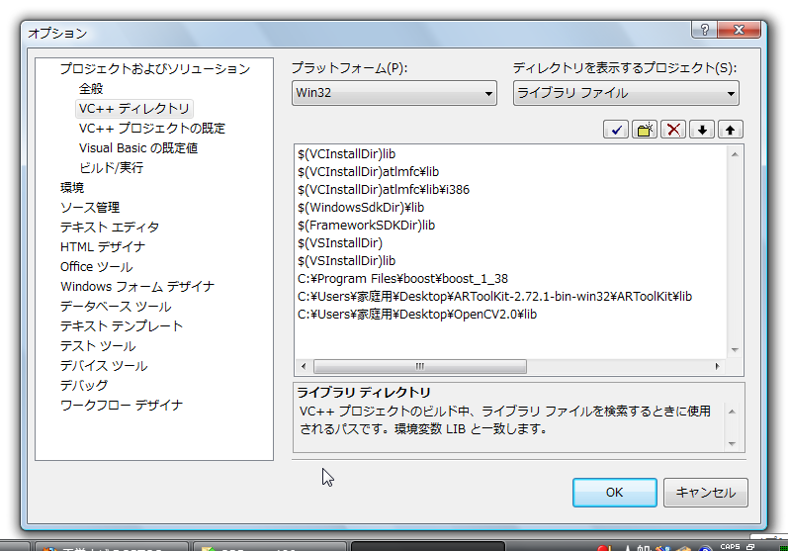The image size is (788, 551).
Task: Click the OK button
Action: point(614,492)
